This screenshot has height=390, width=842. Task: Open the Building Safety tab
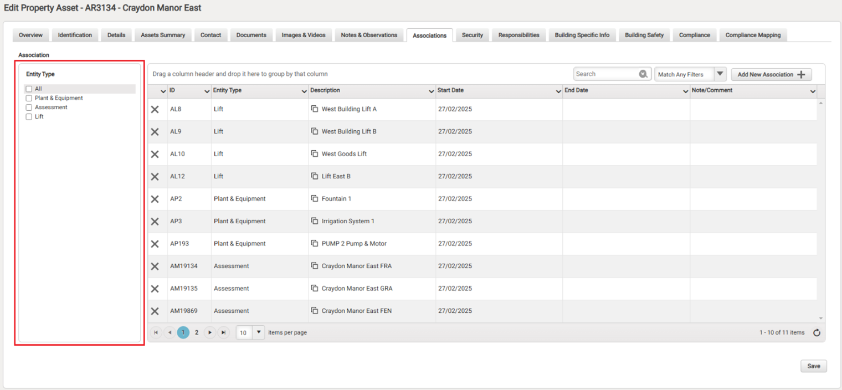(x=644, y=35)
